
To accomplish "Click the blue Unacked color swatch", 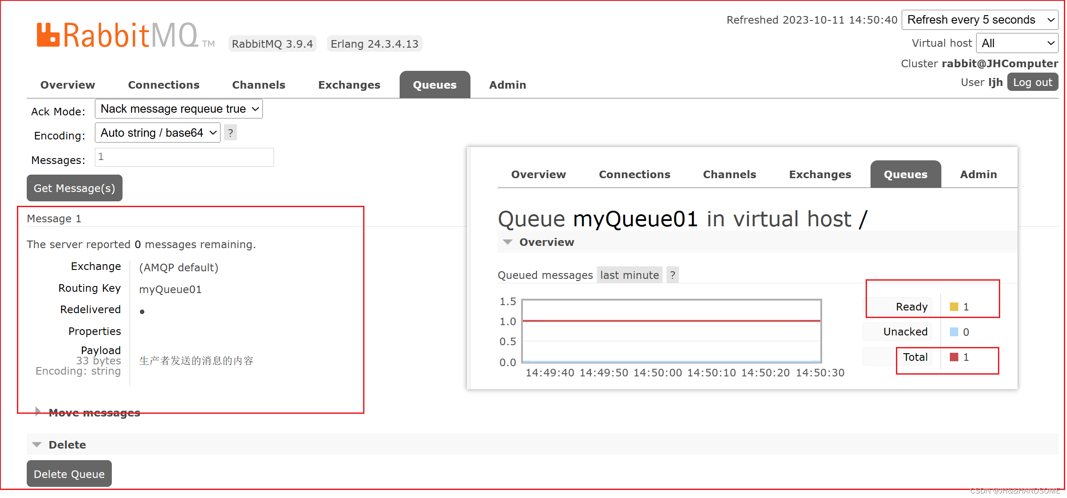I will coord(954,332).
